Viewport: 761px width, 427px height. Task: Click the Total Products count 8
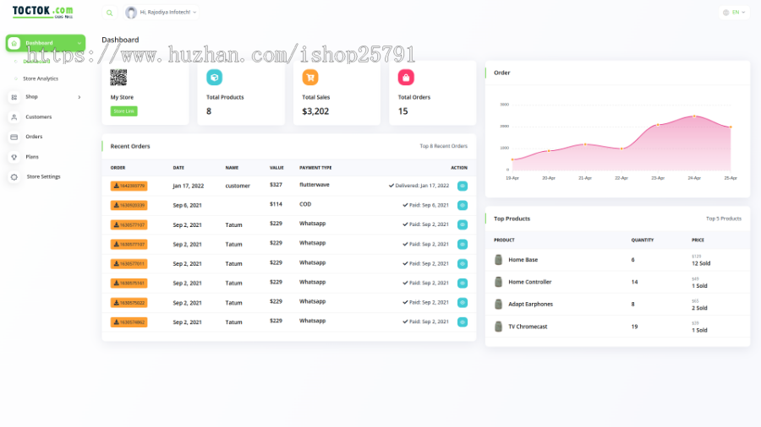[x=209, y=111]
